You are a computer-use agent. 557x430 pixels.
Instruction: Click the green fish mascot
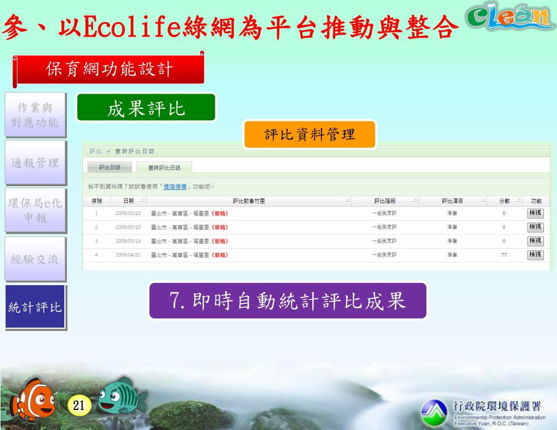coord(122,396)
